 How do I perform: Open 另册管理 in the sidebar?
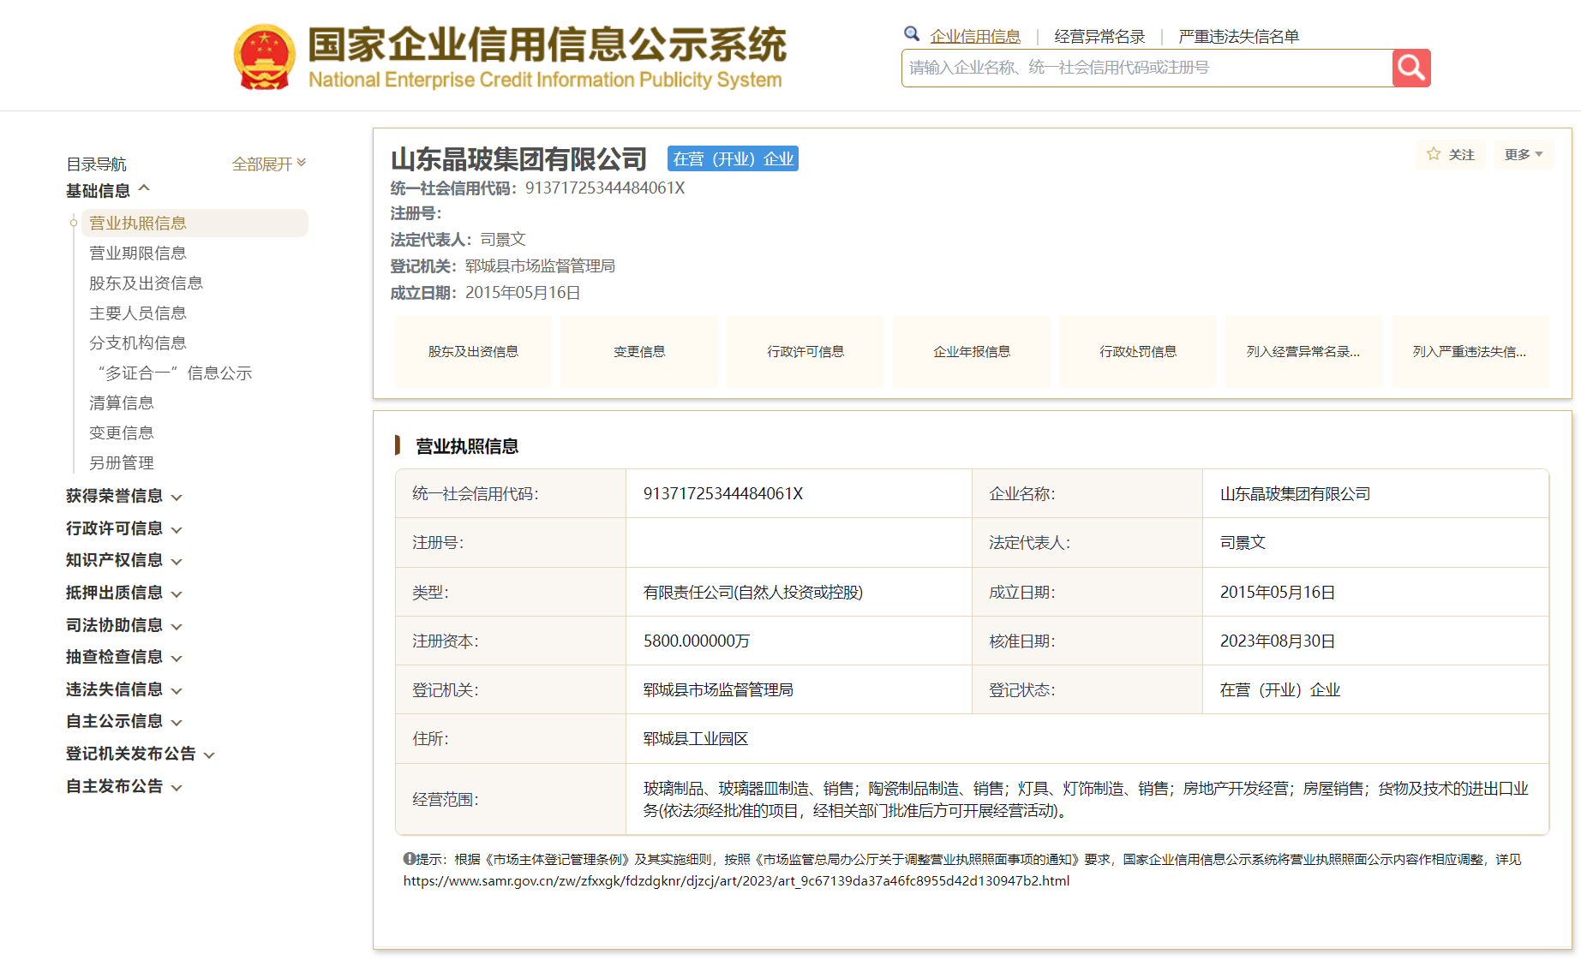tap(122, 462)
